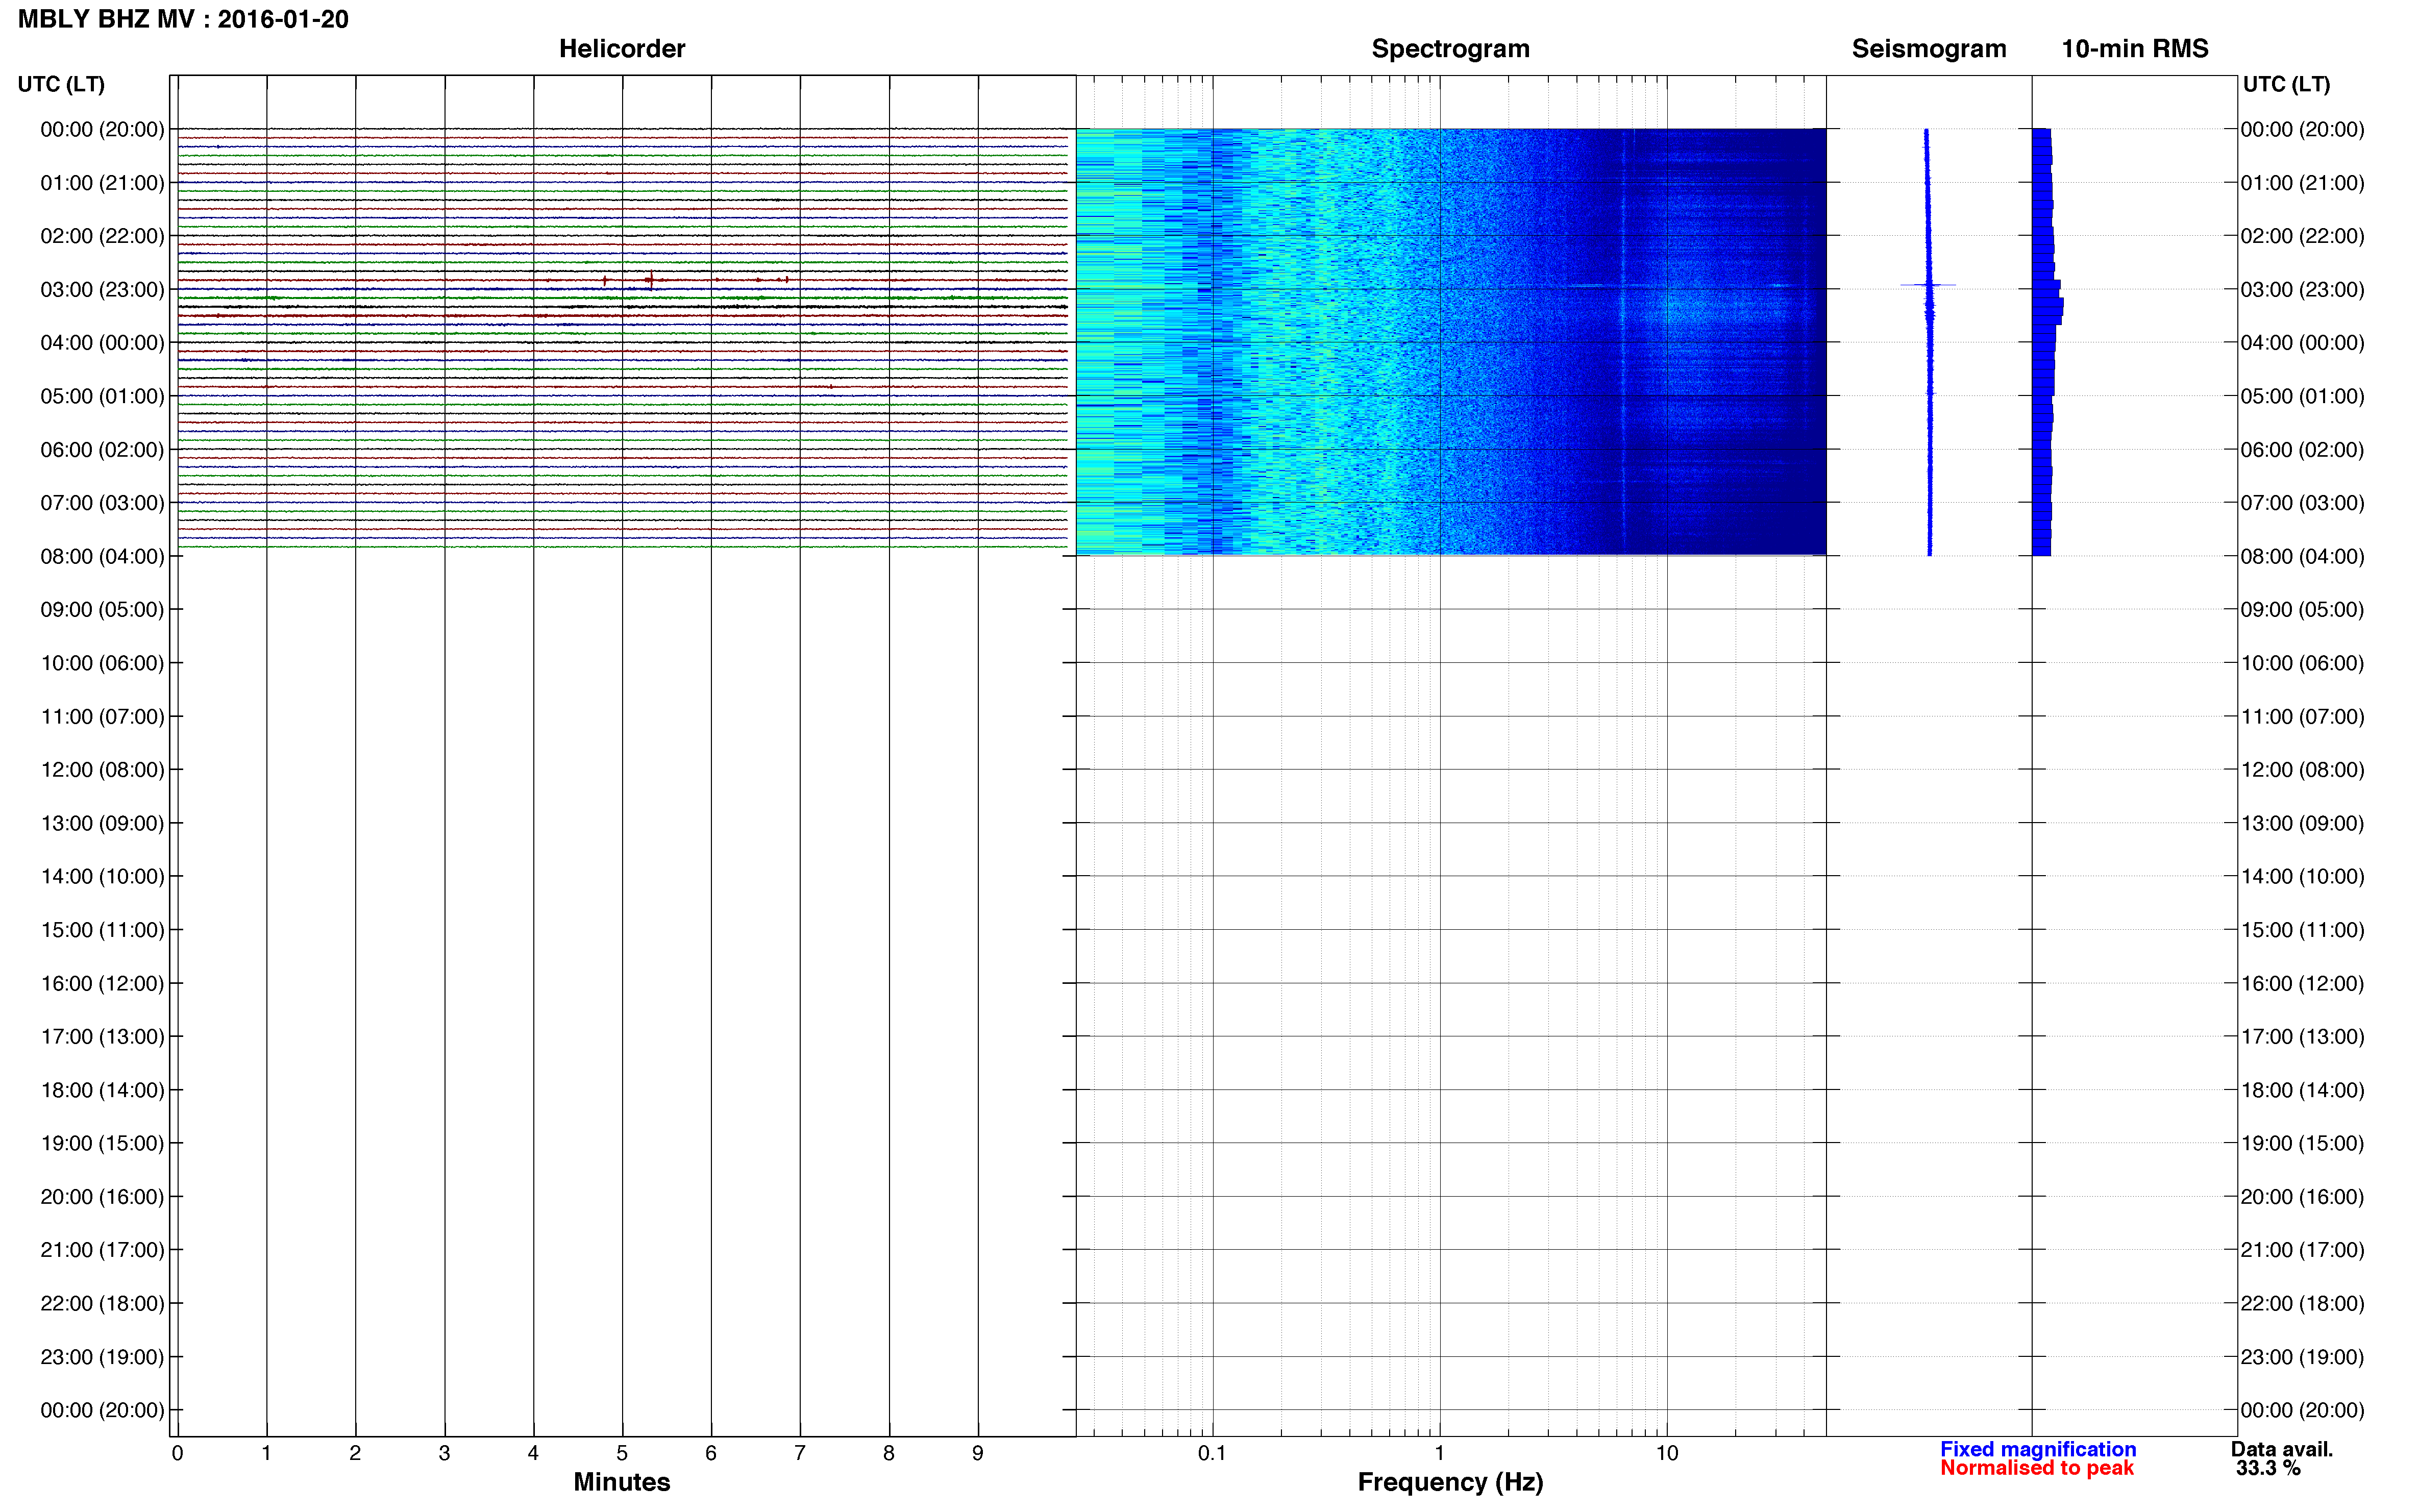
Task: Click left time label '00:00 (20:00)' at top
Action: click(x=102, y=130)
